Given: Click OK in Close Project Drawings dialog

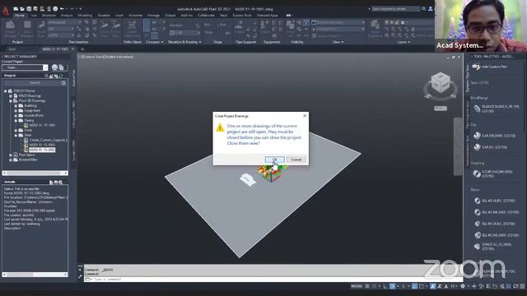Looking at the screenshot, I should pos(274,160).
